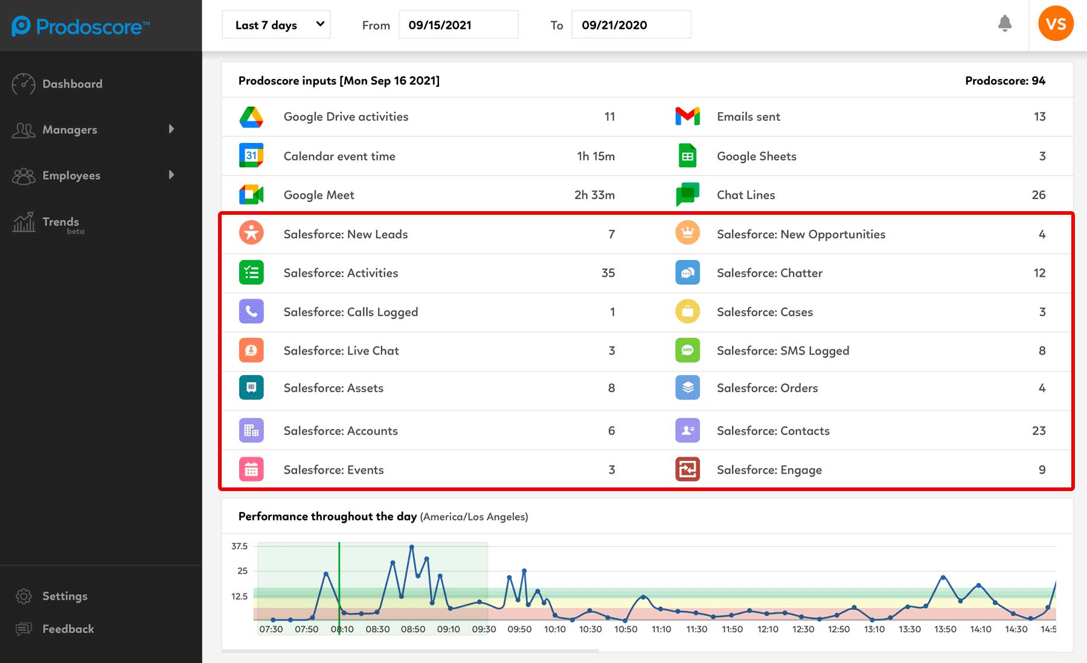Click the Salesforce New Opportunities crown icon

[687, 233]
